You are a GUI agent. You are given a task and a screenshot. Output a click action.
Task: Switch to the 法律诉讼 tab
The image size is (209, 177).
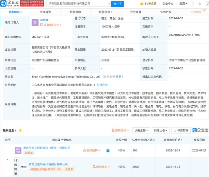(x=45, y=12)
